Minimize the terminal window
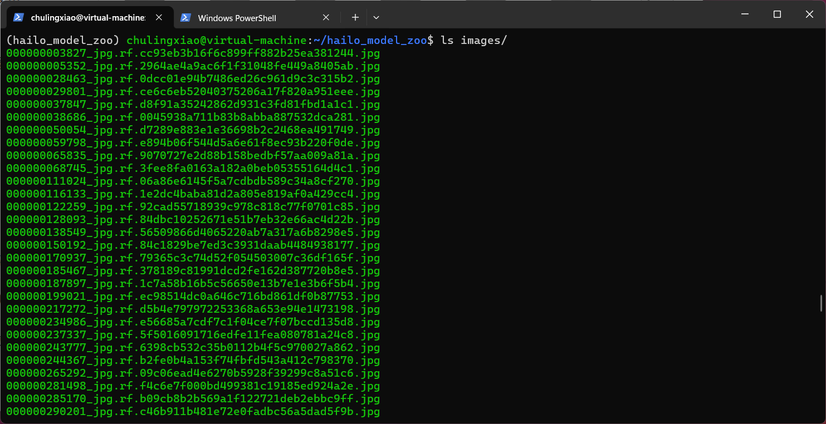The height and width of the screenshot is (424, 826). pyautogui.click(x=745, y=14)
